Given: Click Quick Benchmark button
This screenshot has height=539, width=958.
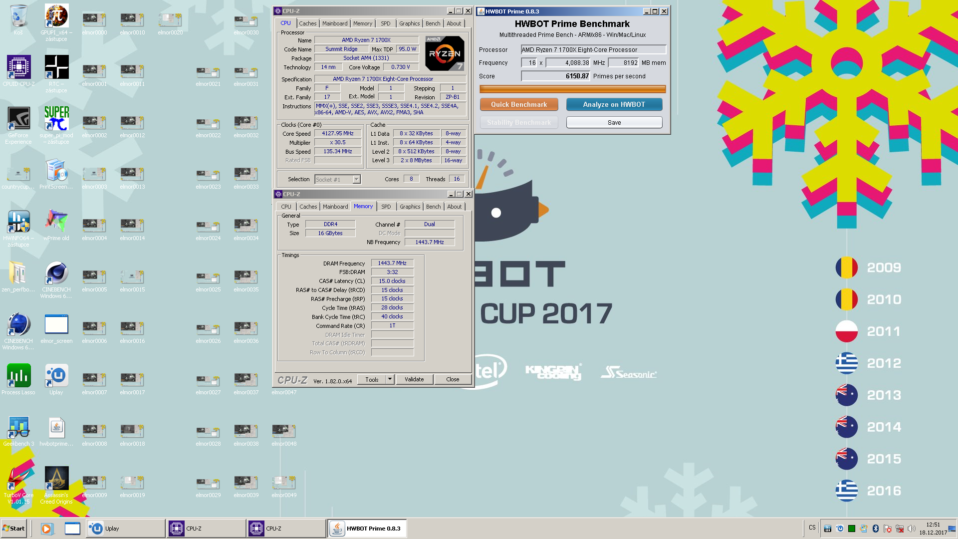Looking at the screenshot, I should [519, 104].
